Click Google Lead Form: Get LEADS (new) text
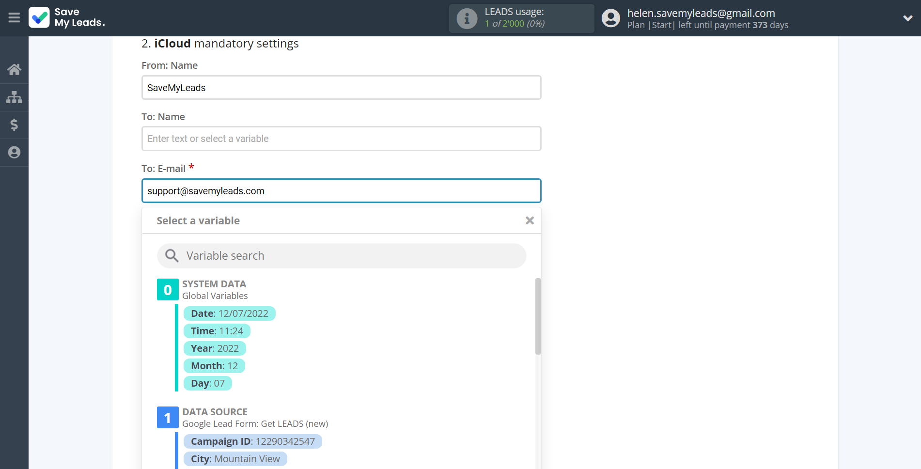Screen dimensions: 921x469 (x=255, y=424)
